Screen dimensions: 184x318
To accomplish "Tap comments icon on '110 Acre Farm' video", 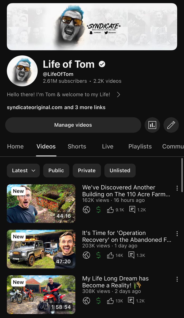I will pyautogui.click(x=132, y=210).
